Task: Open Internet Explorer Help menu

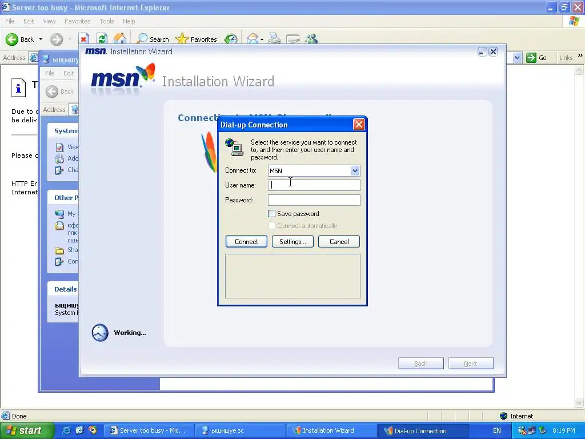Action: (129, 21)
